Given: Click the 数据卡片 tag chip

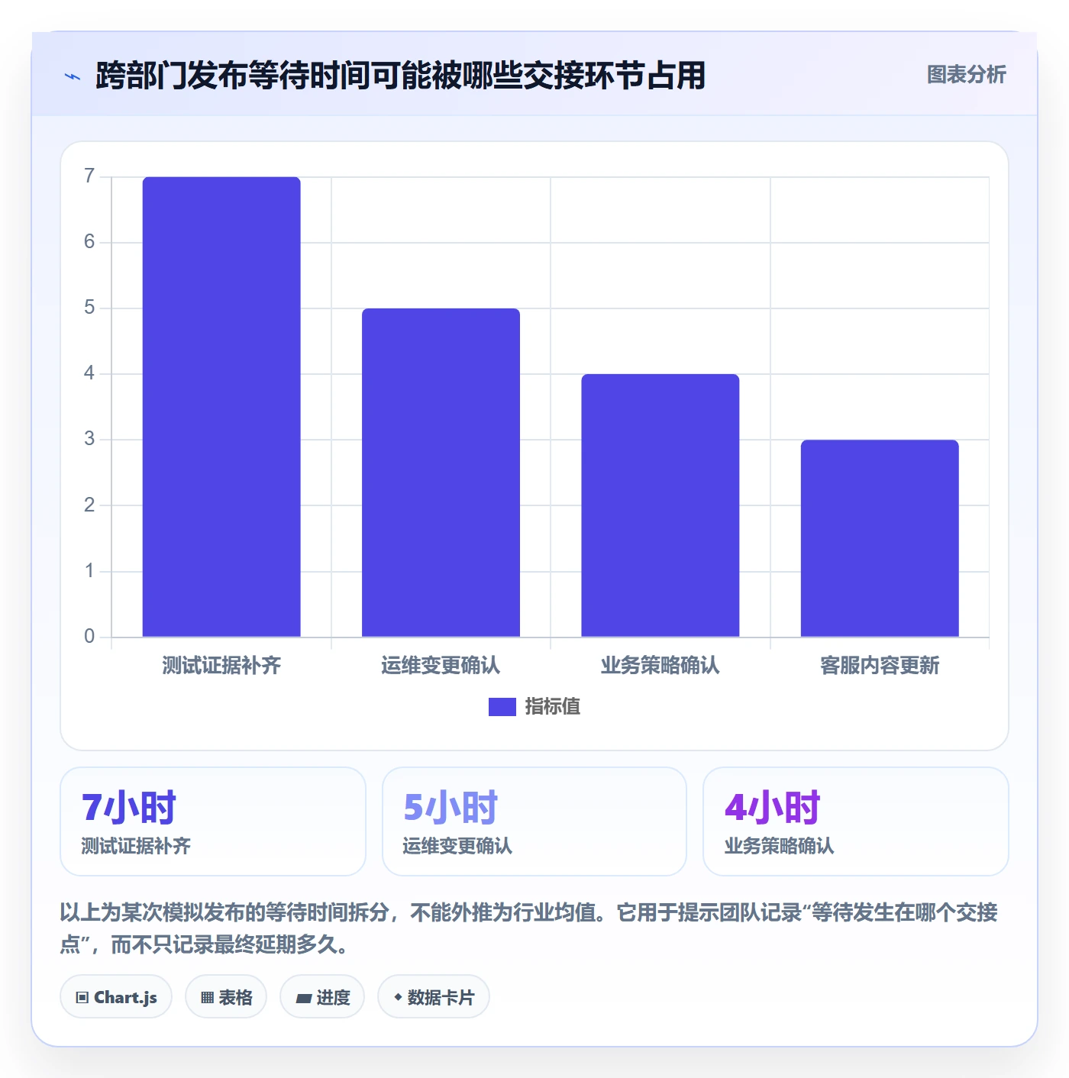Looking at the screenshot, I should pyautogui.click(x=434, y=997).
